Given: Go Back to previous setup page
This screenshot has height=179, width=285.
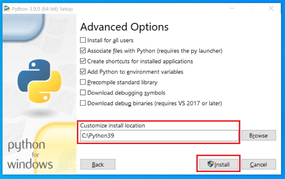Looking at the screenshot, I should click(98, 164).
